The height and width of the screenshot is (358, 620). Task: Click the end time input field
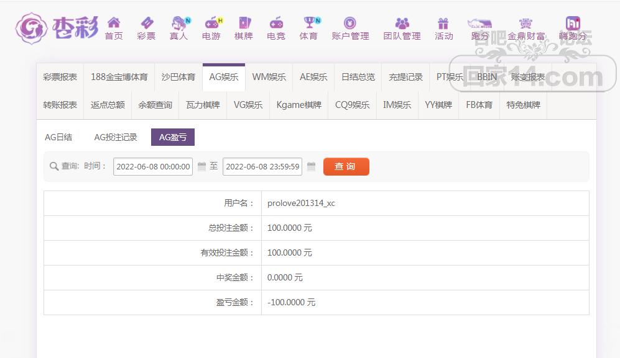tap(262, 166)
